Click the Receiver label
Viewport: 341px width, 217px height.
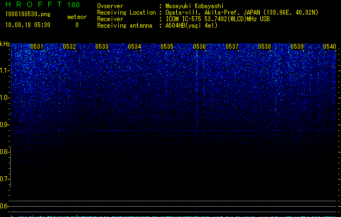tap(110, 19)
